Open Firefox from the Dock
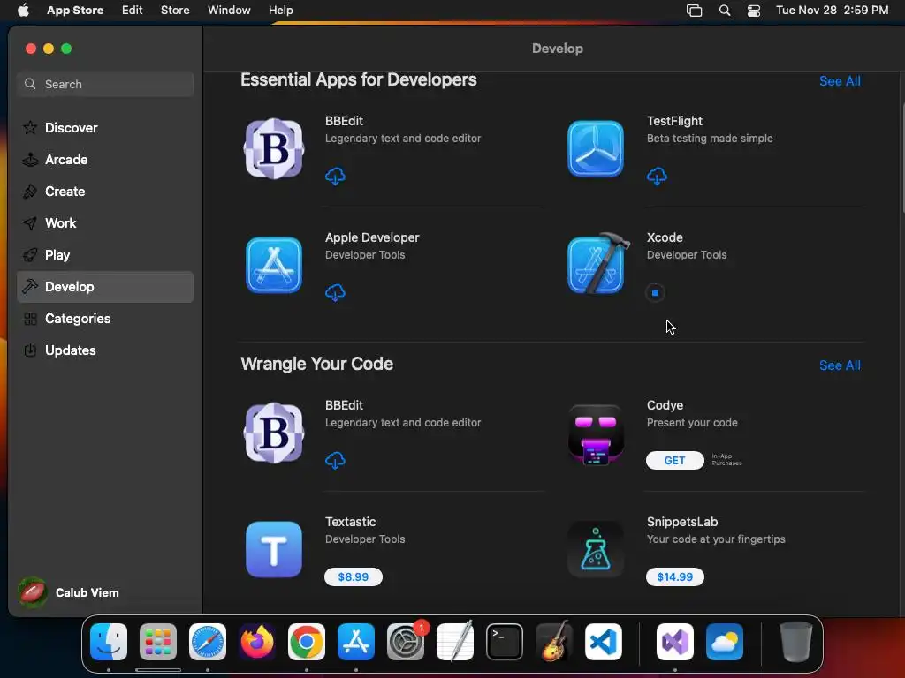905x678 pixels. click(257, 642)
